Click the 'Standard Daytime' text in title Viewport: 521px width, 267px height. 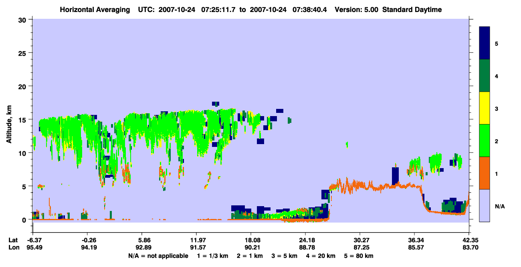point(412,10)
